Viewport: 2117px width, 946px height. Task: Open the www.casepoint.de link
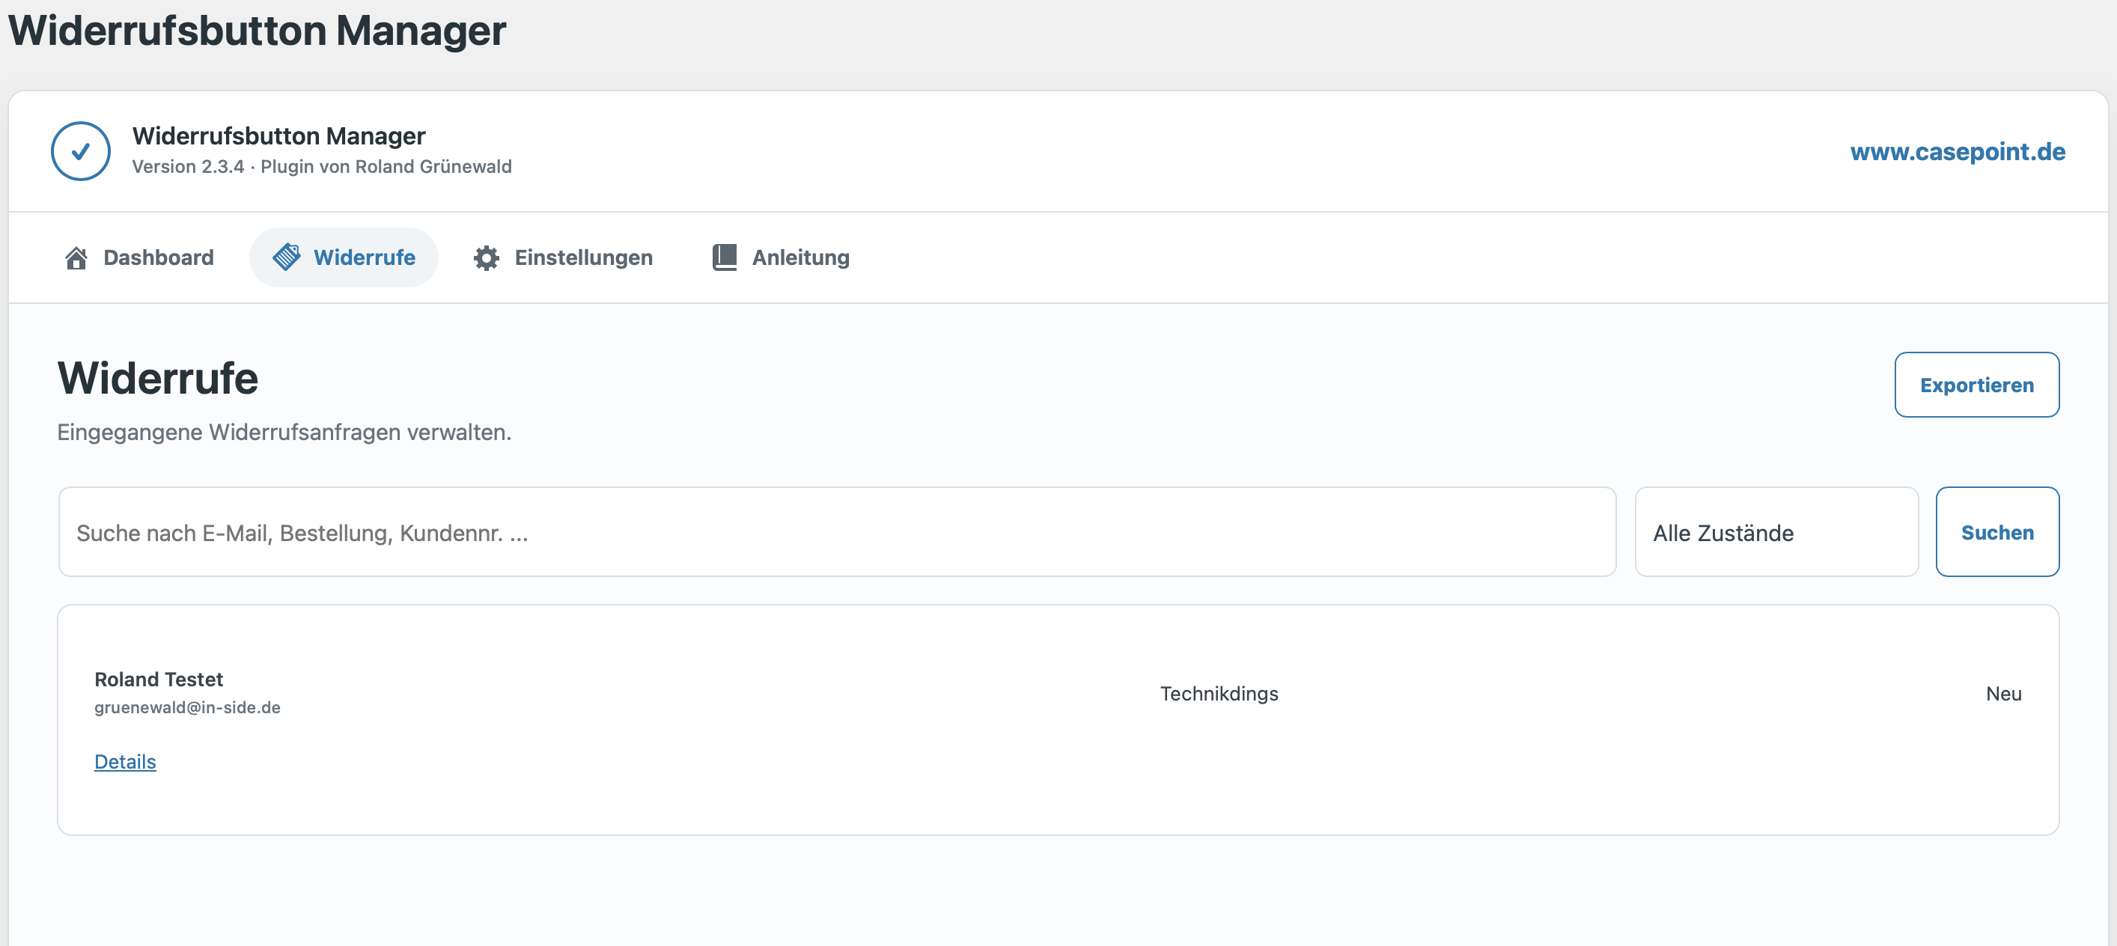coord(1958,151)
